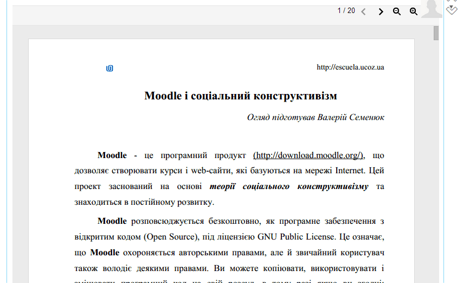463x283 pixels.
Task: Click the phrase 'теорії соціального конструктивізму'
Action: click(289, 187)
